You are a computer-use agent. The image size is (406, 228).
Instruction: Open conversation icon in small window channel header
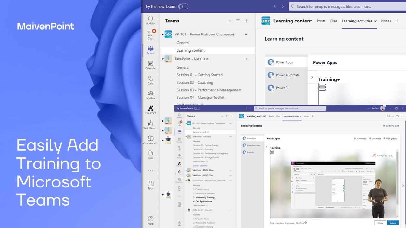[388, 116]
